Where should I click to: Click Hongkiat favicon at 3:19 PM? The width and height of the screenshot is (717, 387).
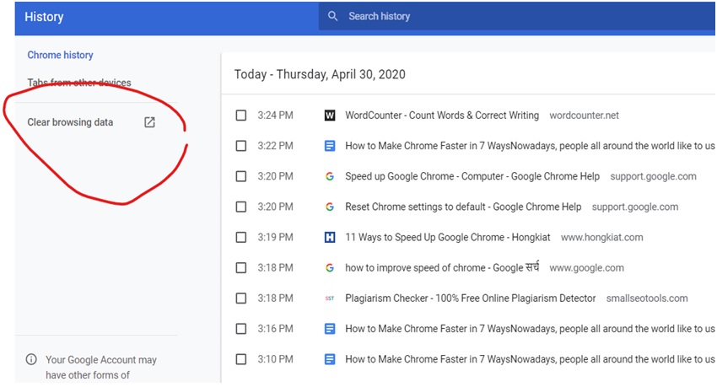click(x=330, y=237)
